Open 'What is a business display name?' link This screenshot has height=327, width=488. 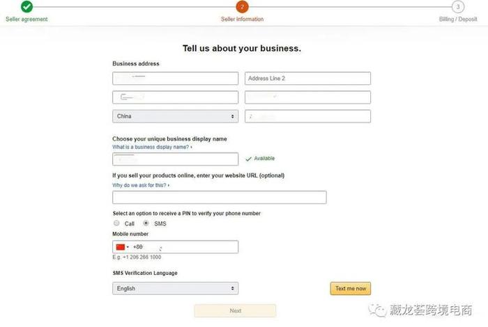point(152,147)
